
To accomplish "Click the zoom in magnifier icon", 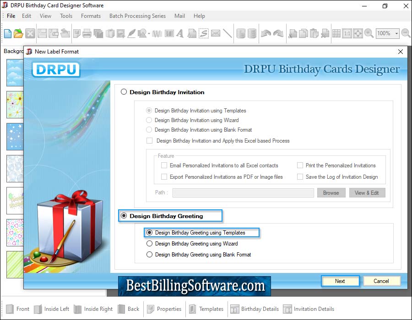I will tap(369, 33).
